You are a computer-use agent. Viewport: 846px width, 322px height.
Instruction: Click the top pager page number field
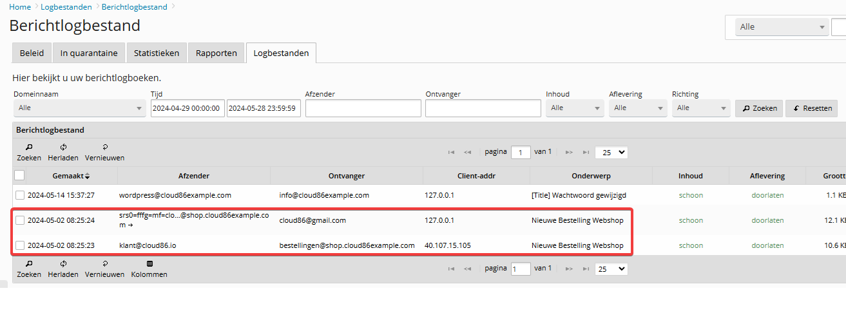521,153
